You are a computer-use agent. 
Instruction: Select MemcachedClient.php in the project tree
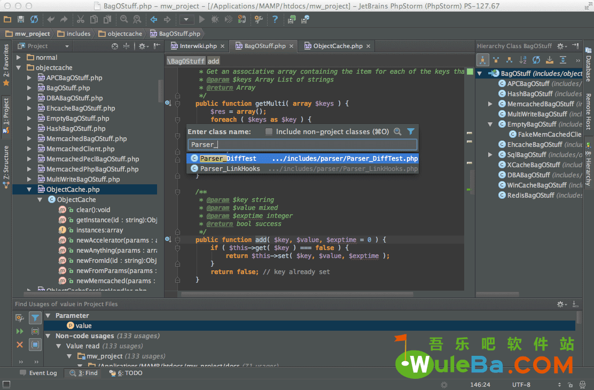(x=80, y=149)
